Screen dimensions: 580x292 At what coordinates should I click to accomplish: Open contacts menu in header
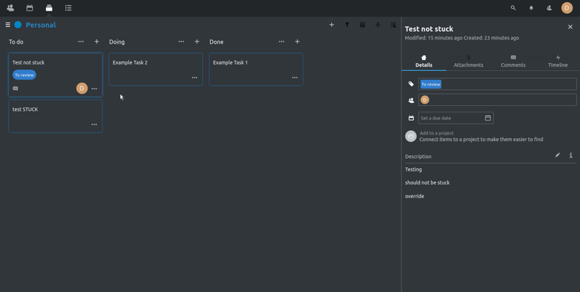(x=549, y=8)
